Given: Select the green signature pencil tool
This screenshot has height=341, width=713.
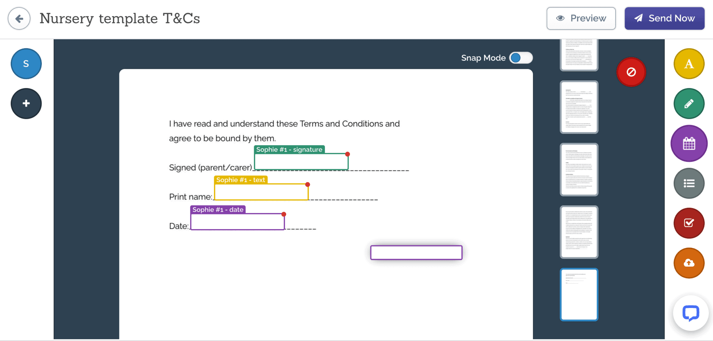Looking at the screenshot, I should coord(689,104).
